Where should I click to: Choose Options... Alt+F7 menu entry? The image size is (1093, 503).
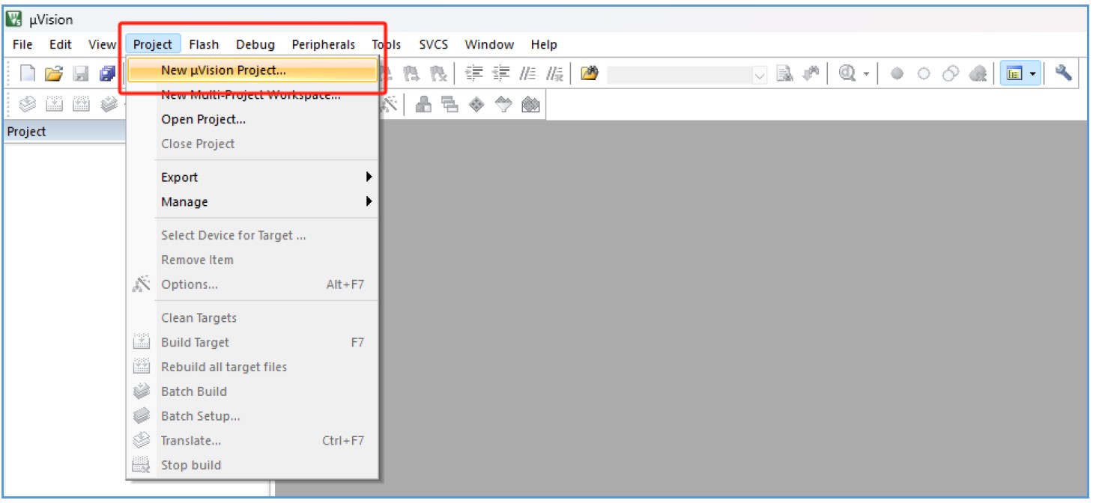[252, 284]
